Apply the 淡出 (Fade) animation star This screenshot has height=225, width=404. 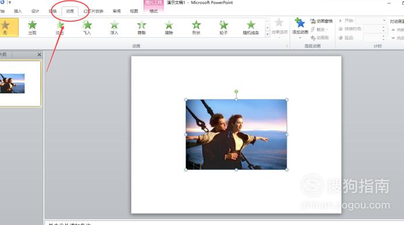[60, 27]
